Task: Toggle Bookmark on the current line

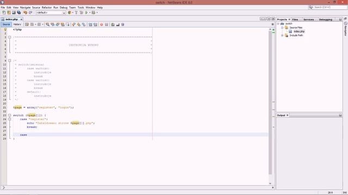Action: tap(84, 24)
